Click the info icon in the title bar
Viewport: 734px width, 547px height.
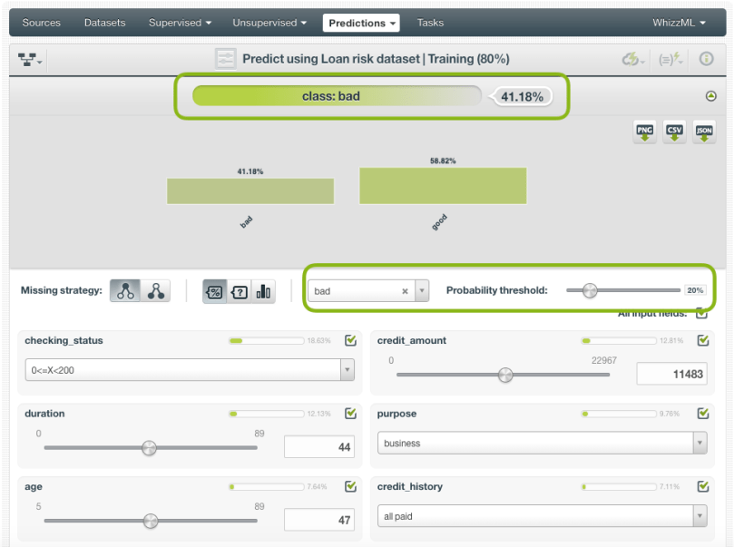[x=706, y=59]
